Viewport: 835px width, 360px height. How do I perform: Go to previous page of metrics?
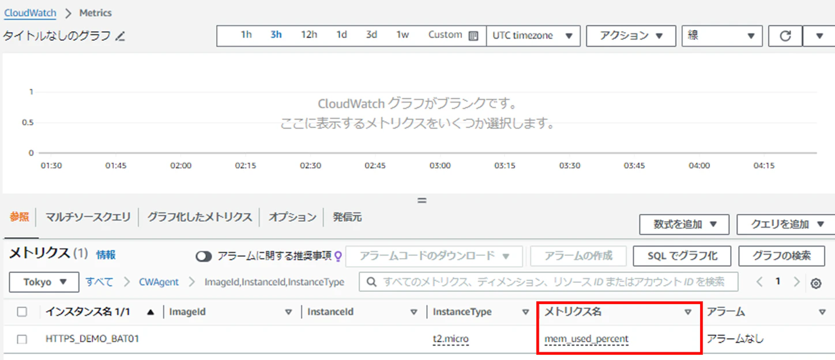coord(759,282)
